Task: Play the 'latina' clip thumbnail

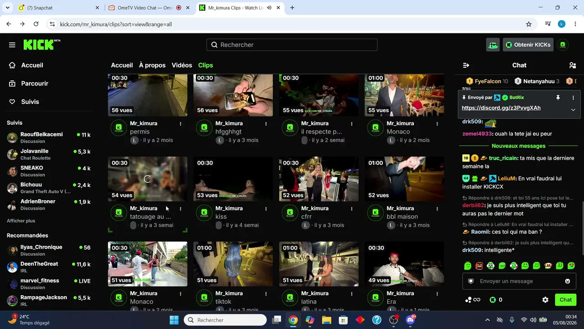Action: (x=319, y=264)
